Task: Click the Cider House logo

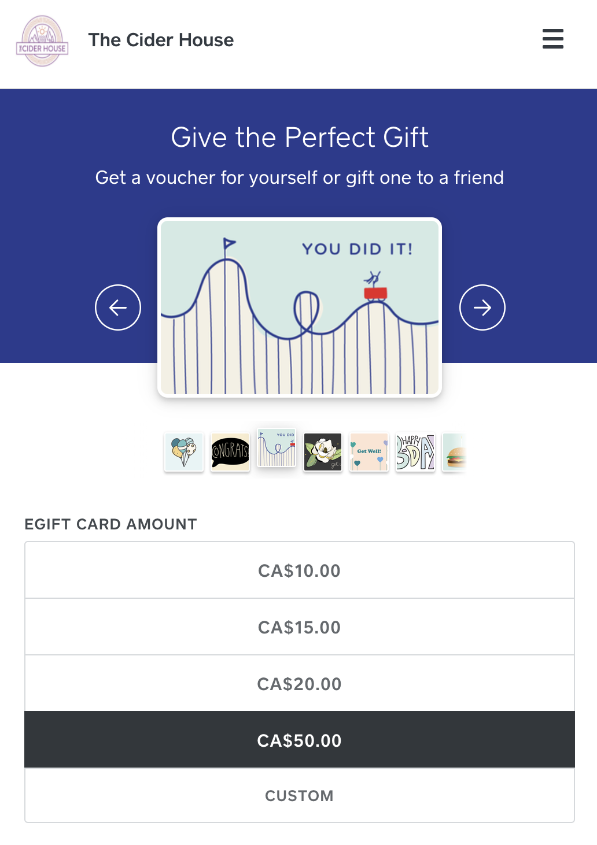Action: [42, 41]
